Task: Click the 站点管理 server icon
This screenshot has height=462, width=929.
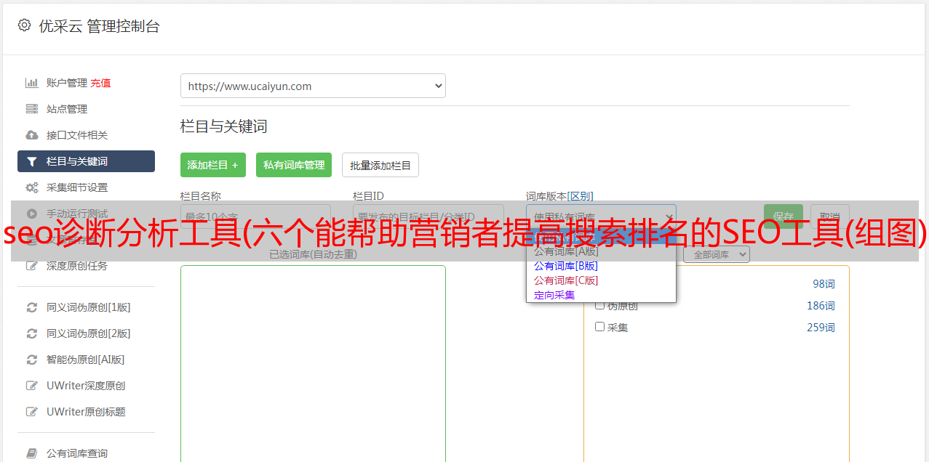Action: click(x=31, y=109)
